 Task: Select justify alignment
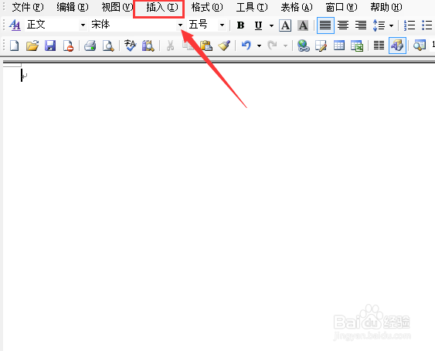click(325, 25)
